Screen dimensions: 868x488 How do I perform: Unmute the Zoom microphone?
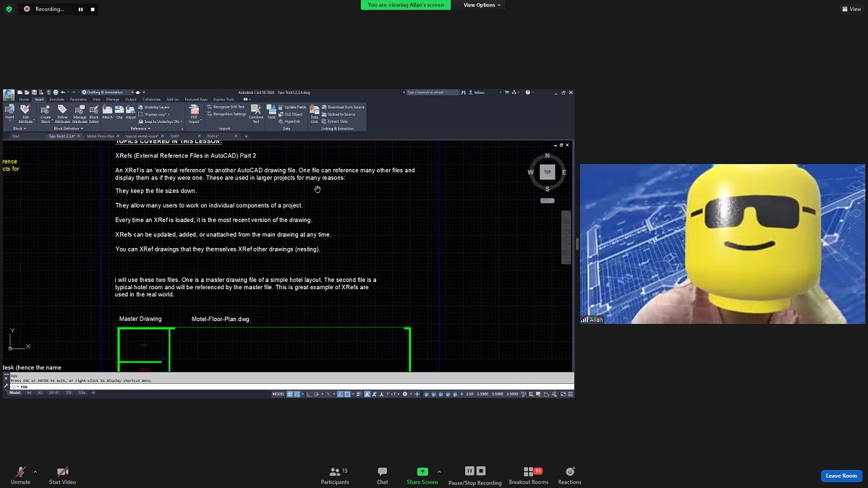[20, 475]
